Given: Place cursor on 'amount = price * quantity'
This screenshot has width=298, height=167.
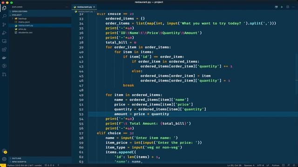Looking at the screenshot, I should pos(142,114).
